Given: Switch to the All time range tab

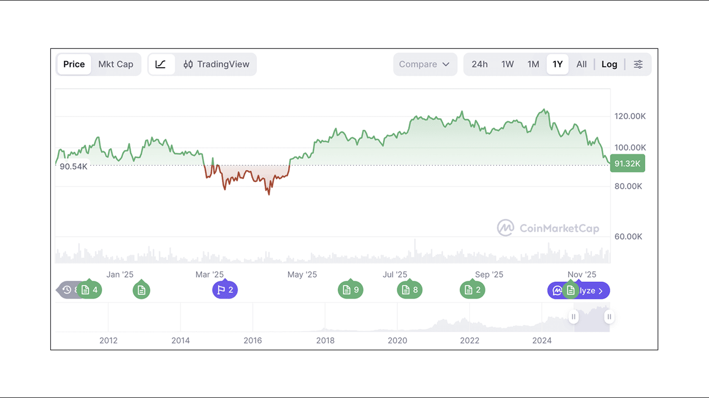Looking at the screenshot, I should click(581, 64).
